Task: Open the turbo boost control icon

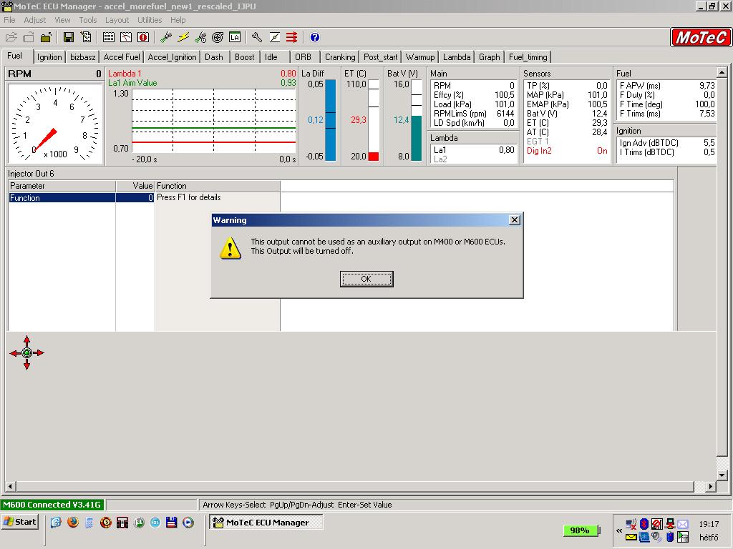Action: [x=218, y=37]
